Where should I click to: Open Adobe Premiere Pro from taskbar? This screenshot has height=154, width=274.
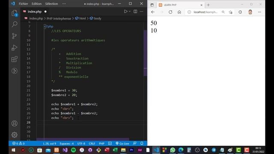(131, 150)
